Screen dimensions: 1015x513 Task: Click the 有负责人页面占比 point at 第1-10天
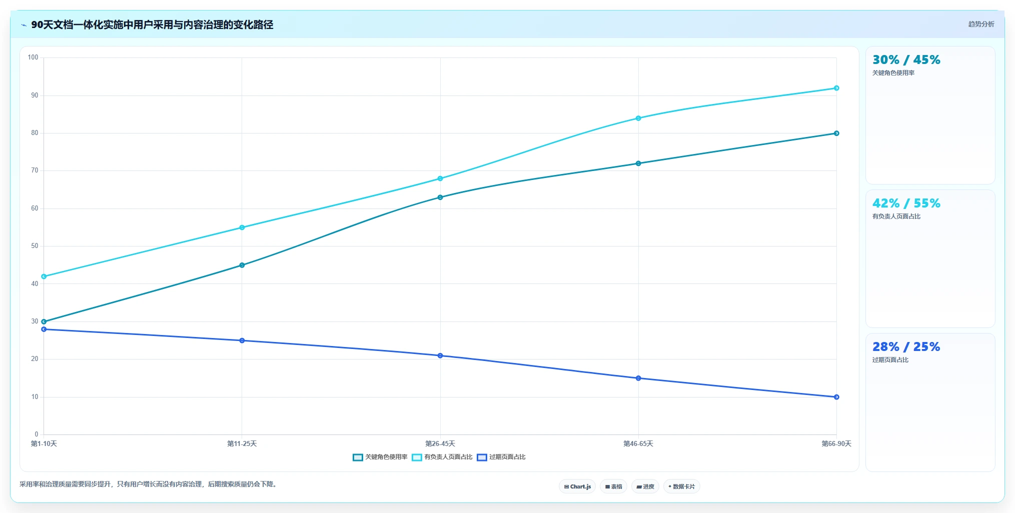click(44, 276)
